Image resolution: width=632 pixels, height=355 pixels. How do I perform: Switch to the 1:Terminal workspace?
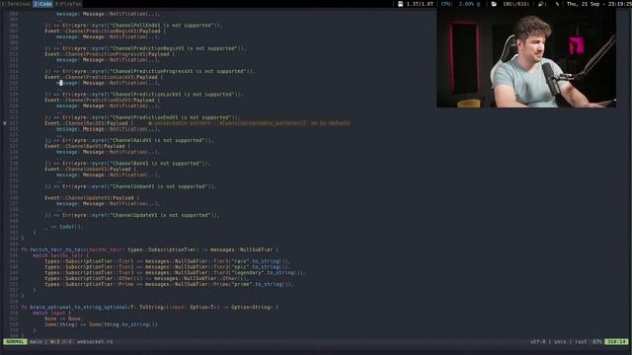click(x=16, y=4)
